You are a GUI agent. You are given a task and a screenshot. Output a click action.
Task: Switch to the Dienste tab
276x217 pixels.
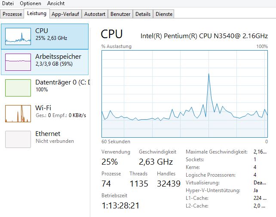(x=164, y=14)
